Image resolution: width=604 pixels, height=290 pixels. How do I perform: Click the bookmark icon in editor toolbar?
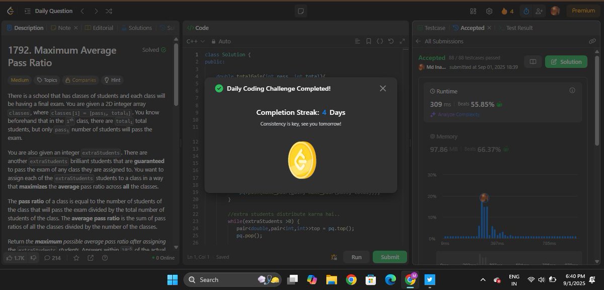pyautogui.click(x=368, y=41)
